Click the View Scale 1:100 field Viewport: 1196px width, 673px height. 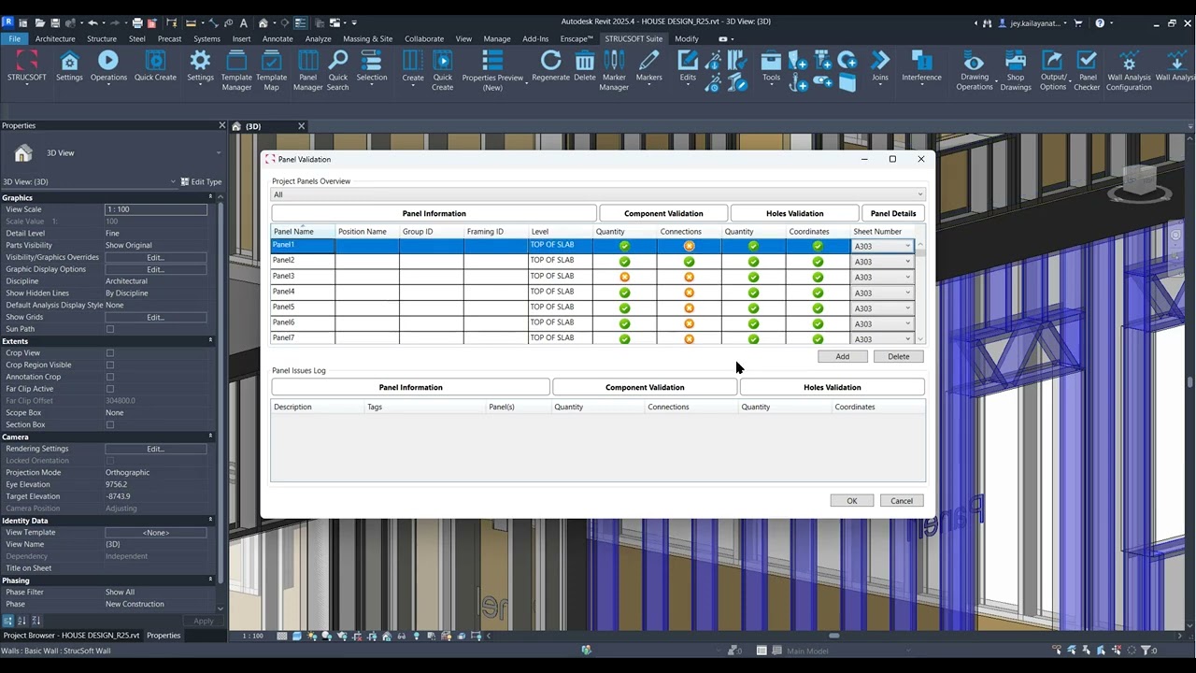point(155,209)
